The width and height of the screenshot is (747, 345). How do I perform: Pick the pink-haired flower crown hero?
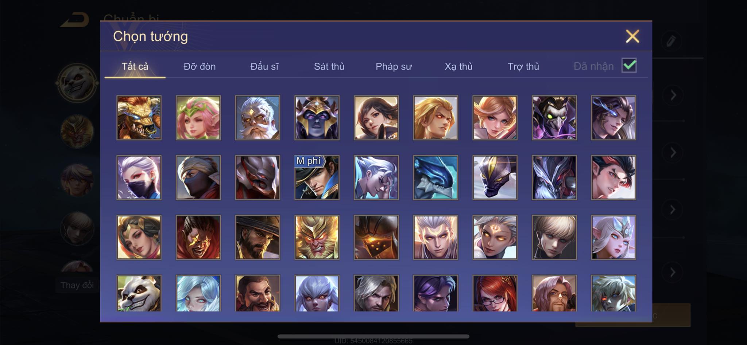coord(198,118)
